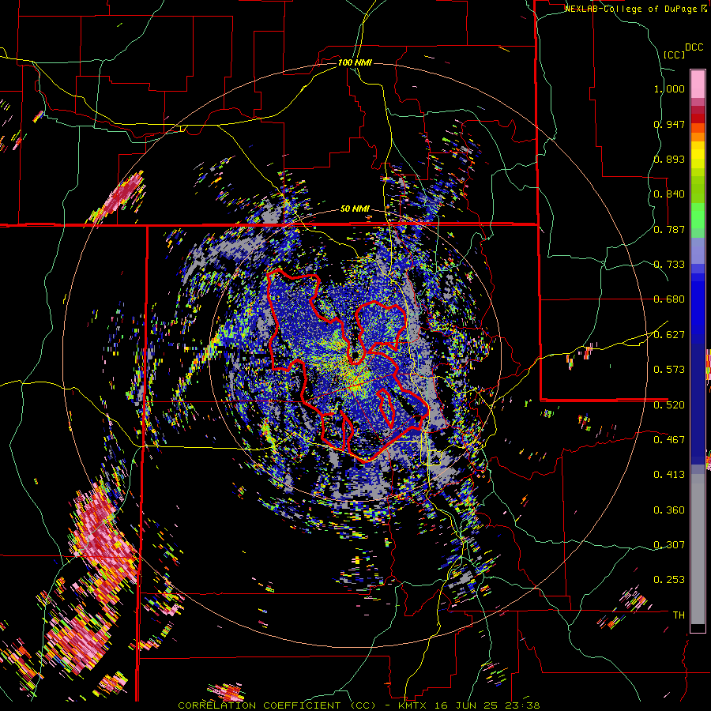
Task: Click the [CC] legend unit label
Action: pos(674,55)
